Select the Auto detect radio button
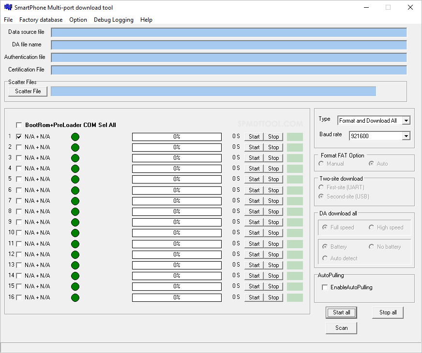The height and width of the screenshot is (353, 422). pyautogui.click(x=325, y=258)
